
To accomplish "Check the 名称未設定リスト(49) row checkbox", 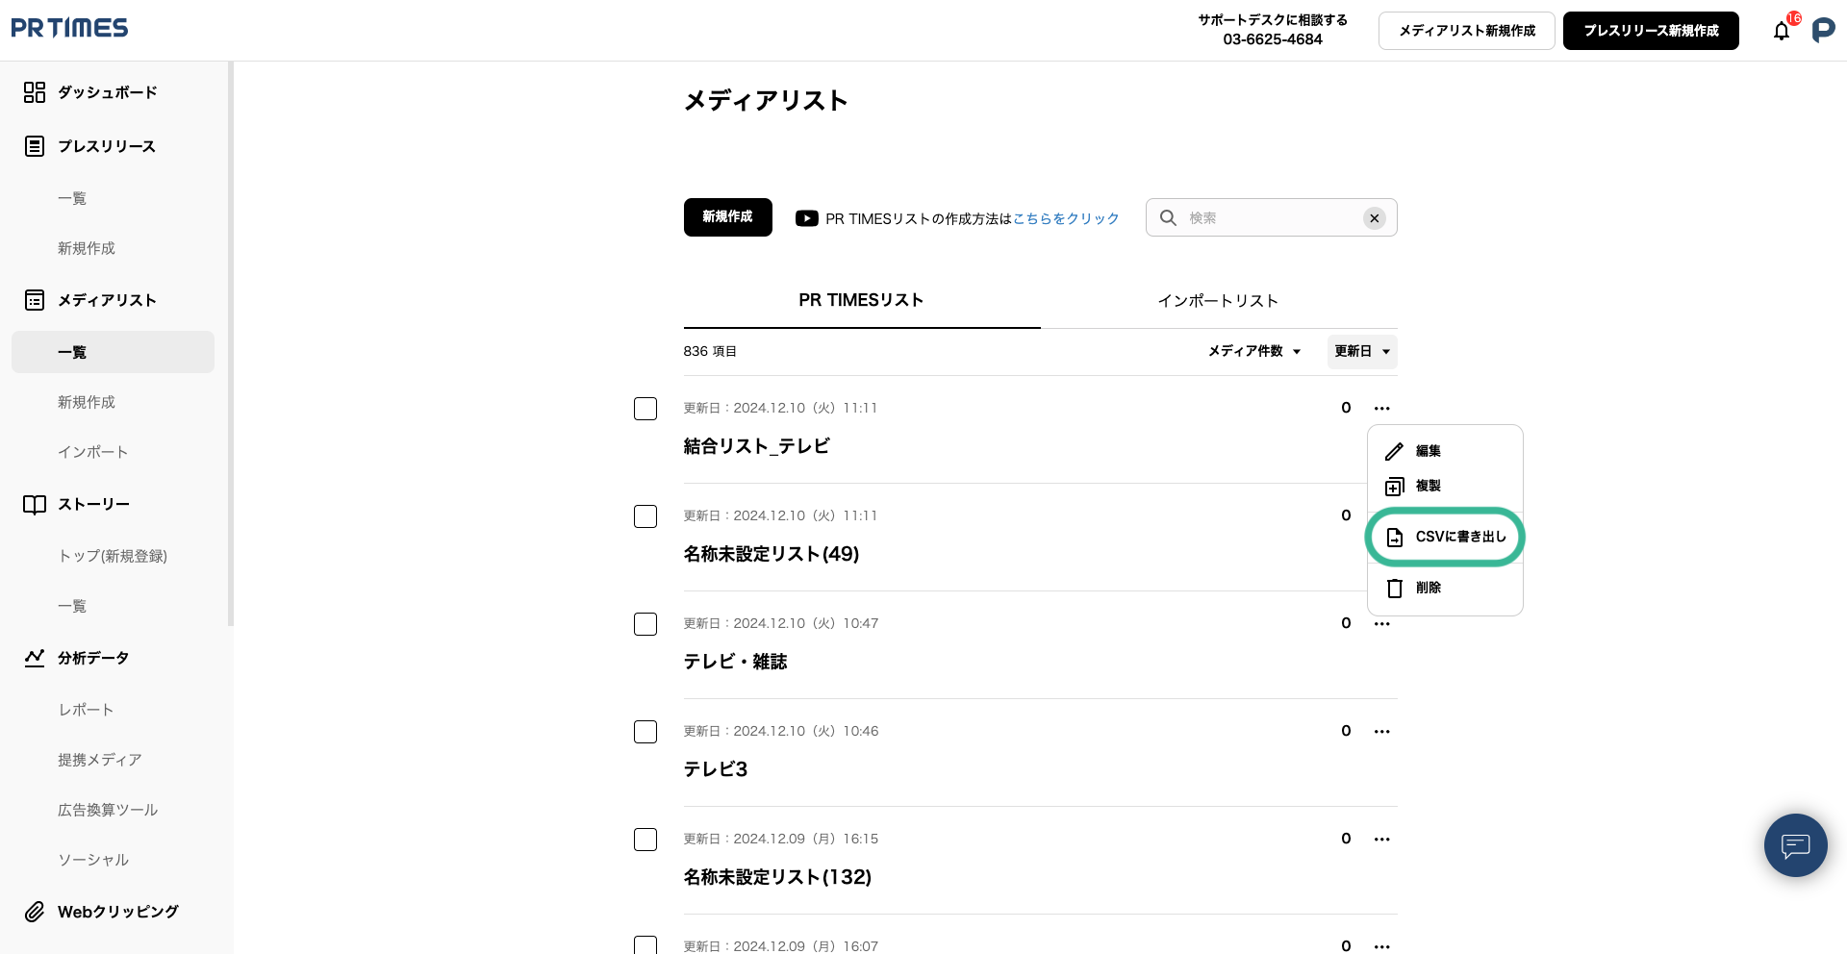I will [645, 516].
